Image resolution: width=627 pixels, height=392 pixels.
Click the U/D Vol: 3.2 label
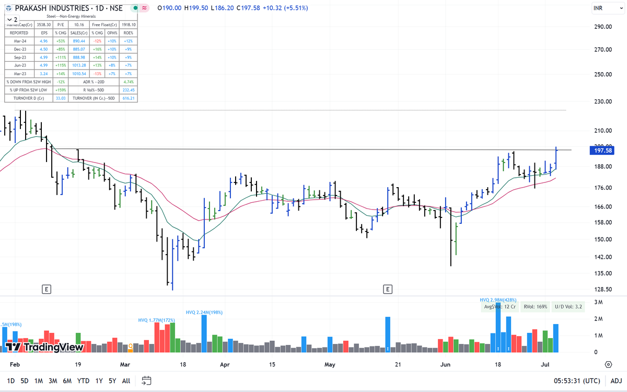coord(568,307)
